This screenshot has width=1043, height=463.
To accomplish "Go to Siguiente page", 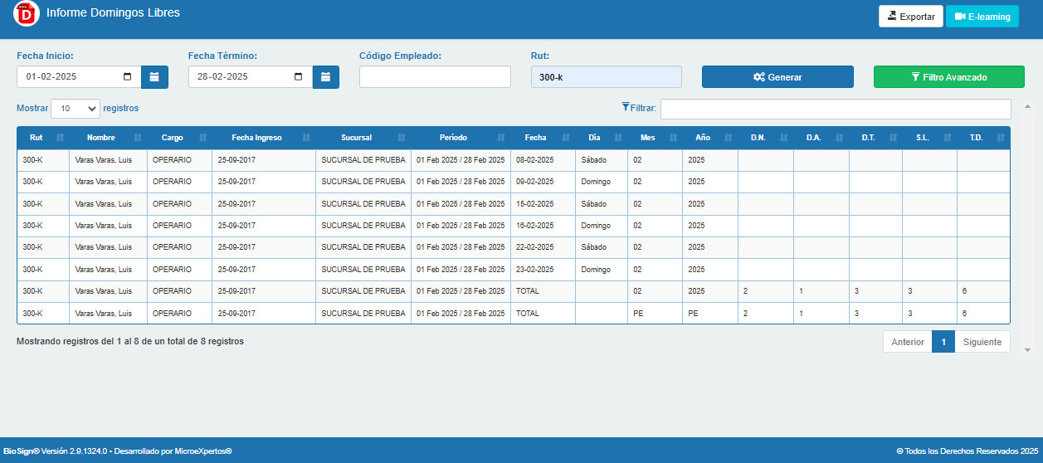I will pyautogui.click(x=982, y=342).
